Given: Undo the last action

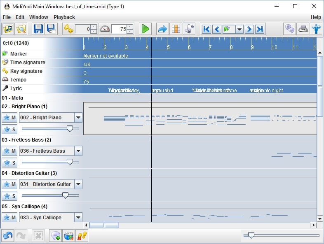Looking at the screenshot, I should [x=8, y=235].
